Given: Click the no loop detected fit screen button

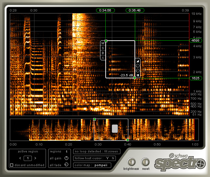Looking at the screenshot, I should (x=97, y=151).
